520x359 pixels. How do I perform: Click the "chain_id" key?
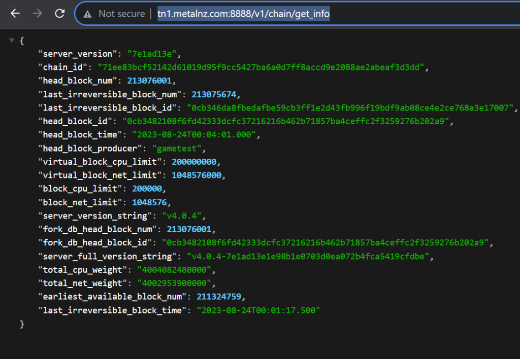(62, 67)
